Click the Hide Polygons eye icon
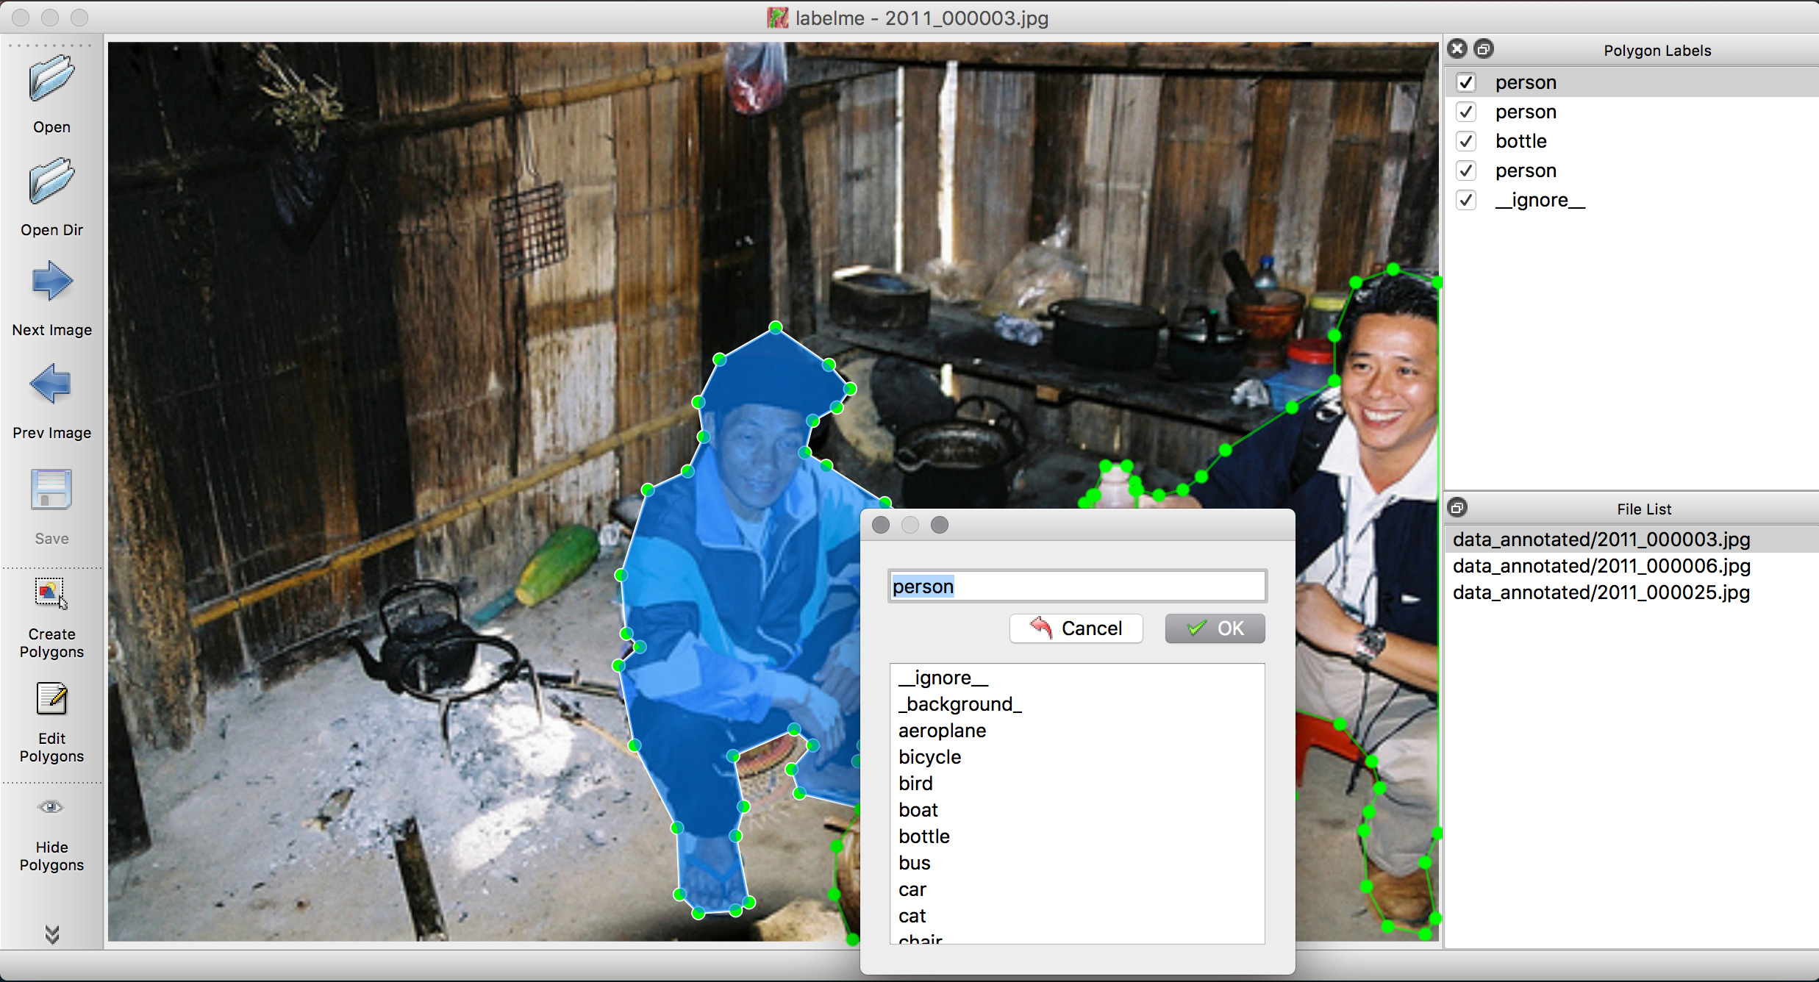The image size is (1819, 982). pyautogui.click(x=51, y=807)
